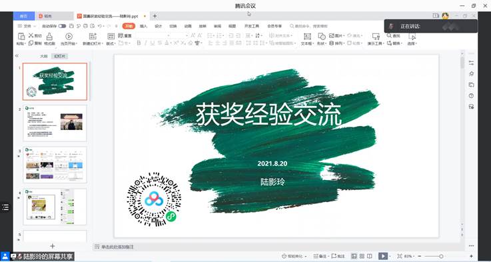Open the 新建幻灯片 new slide dropdown
The image size is (491, 262).
93,43
